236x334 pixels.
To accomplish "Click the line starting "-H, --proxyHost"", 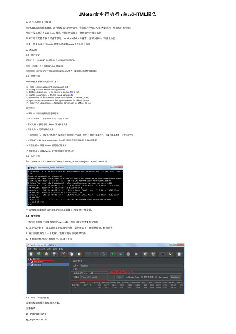I will 57,100.
